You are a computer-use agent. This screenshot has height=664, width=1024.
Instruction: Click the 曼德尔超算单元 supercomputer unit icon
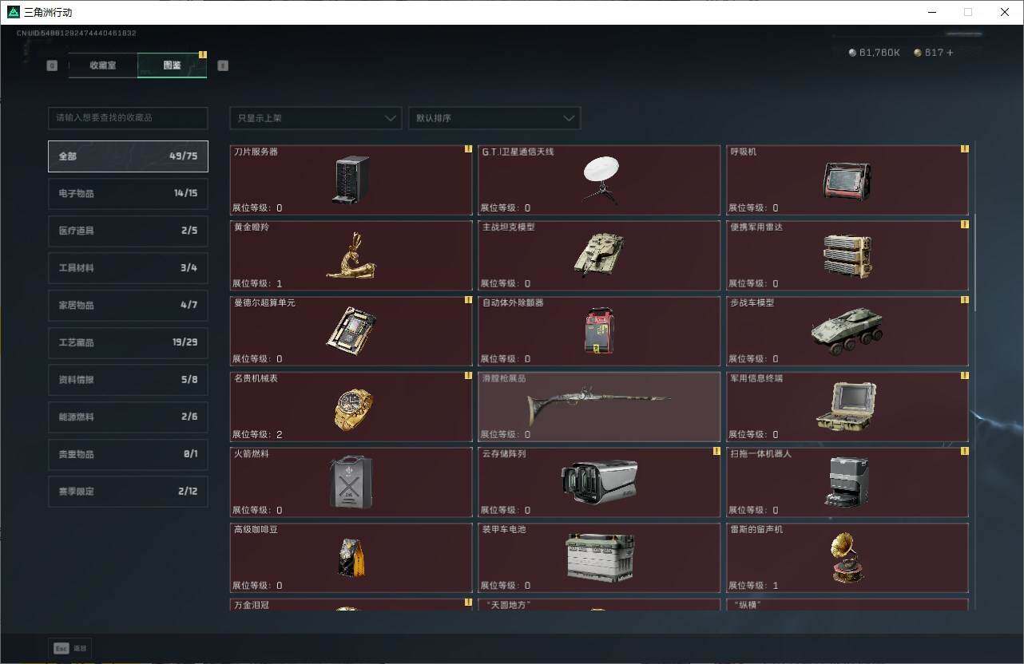point(348,329)
